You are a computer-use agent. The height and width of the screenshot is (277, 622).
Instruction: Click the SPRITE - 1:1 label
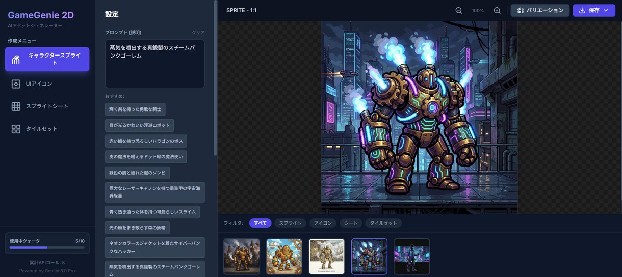pyautogui.click(x=241, y=10)
